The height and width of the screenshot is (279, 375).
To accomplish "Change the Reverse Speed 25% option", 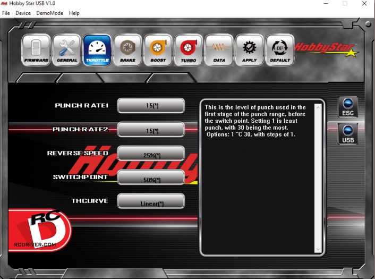I will tap(151, 154).
